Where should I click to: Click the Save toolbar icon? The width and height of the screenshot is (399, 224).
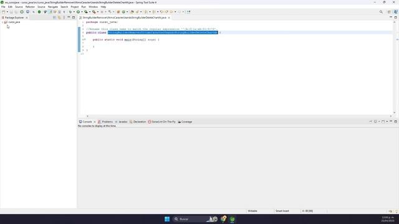pyautogui.click(x=11, y=12)
